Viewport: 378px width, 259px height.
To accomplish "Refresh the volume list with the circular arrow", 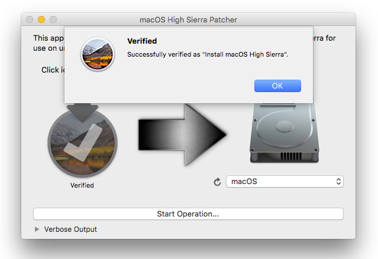I will (x=217, y=182).
